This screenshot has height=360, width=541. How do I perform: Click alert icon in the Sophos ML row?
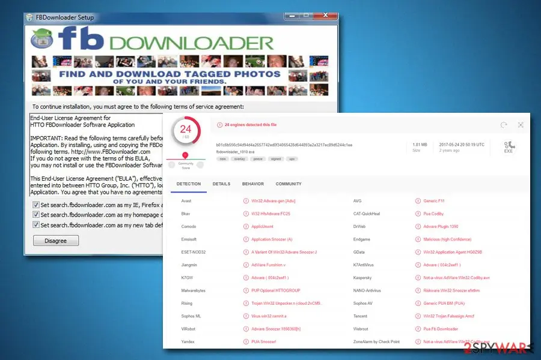point(246,316)
